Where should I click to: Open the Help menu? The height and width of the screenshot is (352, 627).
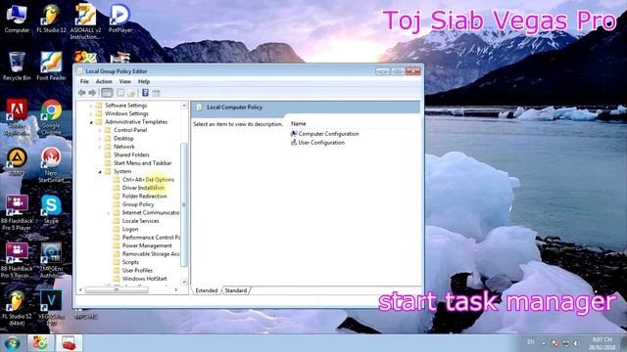point(144,81)
